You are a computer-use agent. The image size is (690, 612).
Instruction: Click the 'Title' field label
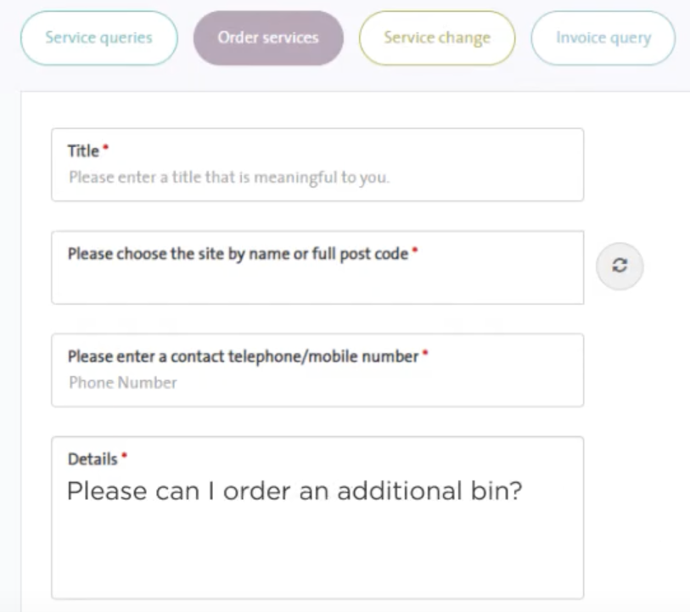pyautogui.click(x=83, y=151)
